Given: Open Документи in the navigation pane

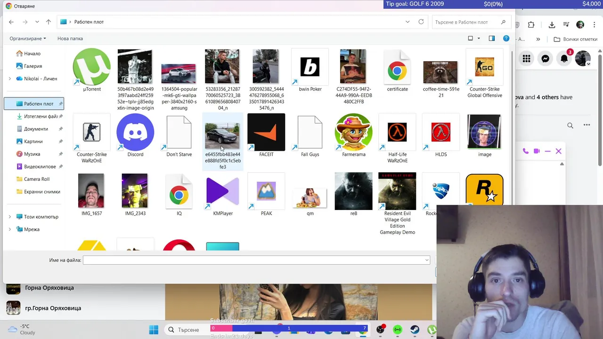Looking at the screenshot, I should 36,129.
